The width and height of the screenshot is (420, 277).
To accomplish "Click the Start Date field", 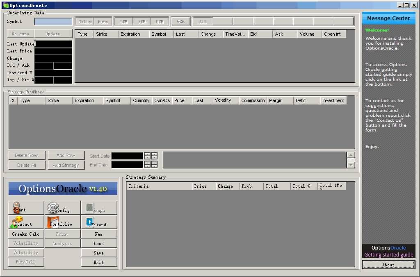I will 127,156.
